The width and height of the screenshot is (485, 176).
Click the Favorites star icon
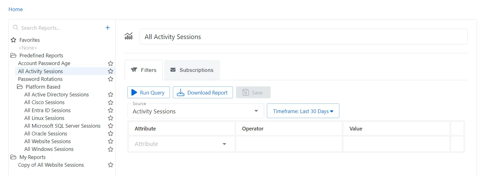tap(13, 40)
